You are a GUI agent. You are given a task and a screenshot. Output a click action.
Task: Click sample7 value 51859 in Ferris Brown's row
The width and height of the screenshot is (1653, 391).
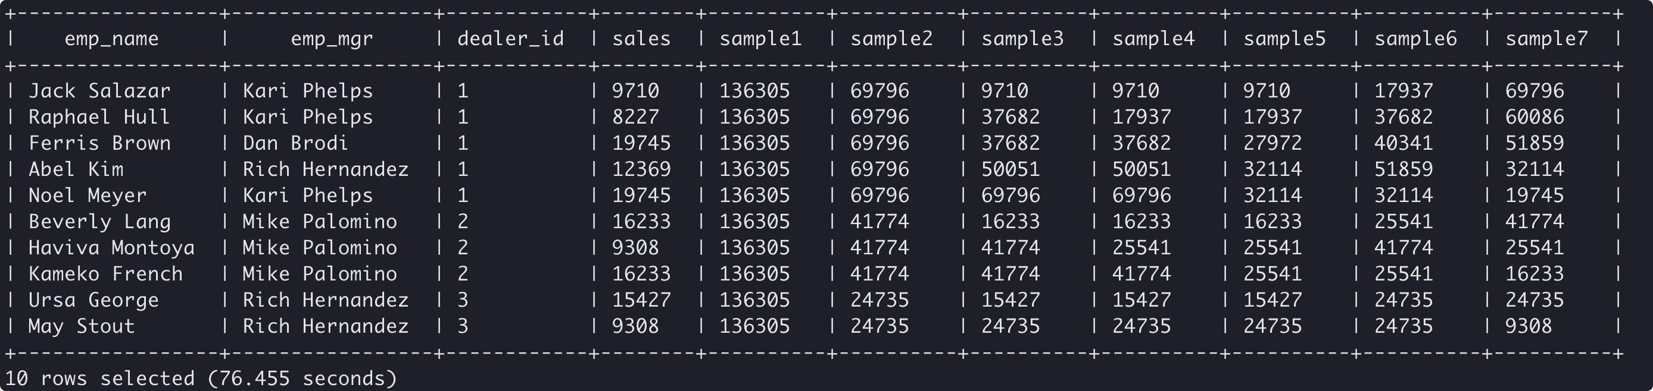1535,143
